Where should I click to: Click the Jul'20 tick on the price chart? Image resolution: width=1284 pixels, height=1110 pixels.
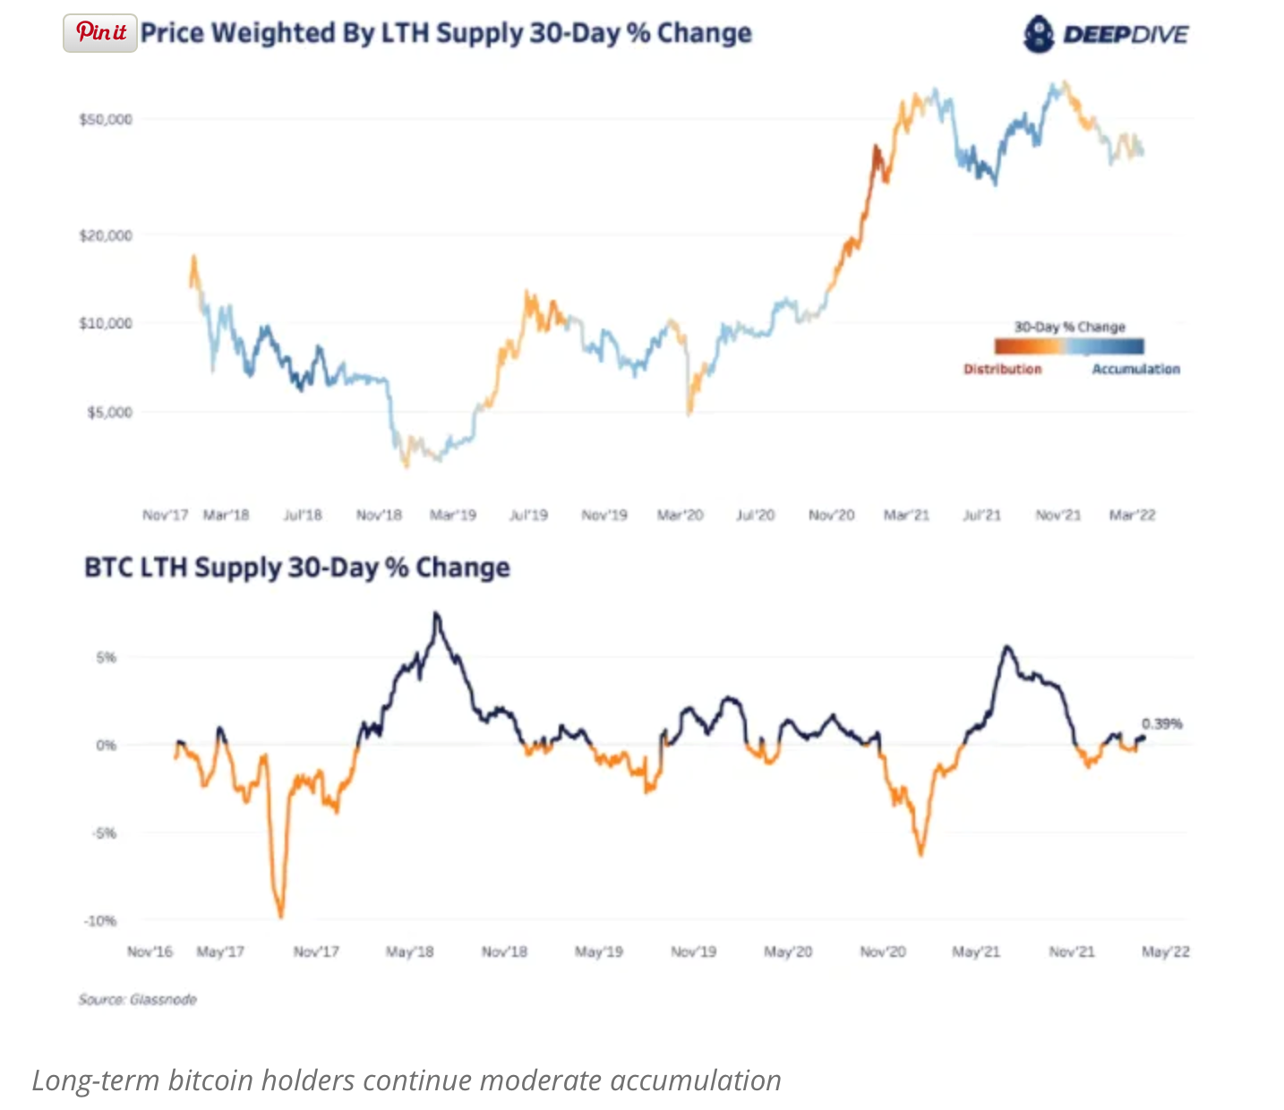click(755, 515)
